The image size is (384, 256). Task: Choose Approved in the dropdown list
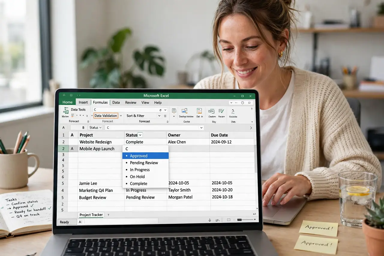pyautogui.click(x=145, y=156)
